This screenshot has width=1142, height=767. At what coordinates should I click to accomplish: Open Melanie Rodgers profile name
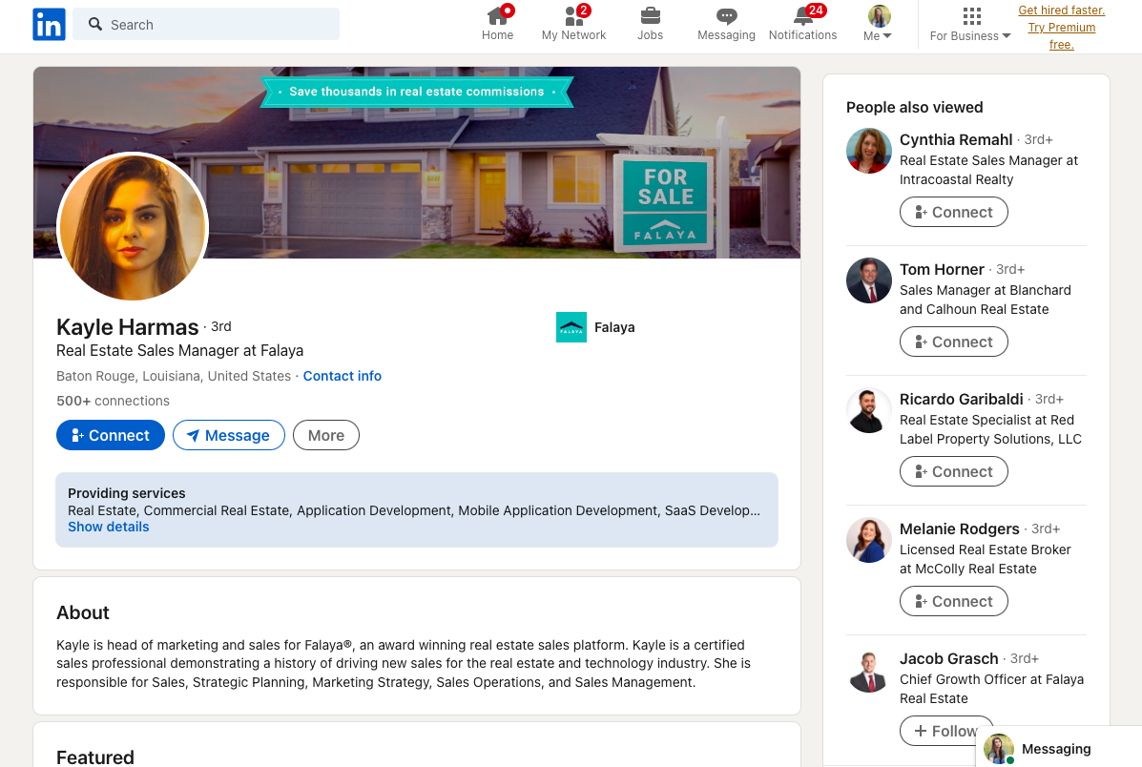[959, 529]
